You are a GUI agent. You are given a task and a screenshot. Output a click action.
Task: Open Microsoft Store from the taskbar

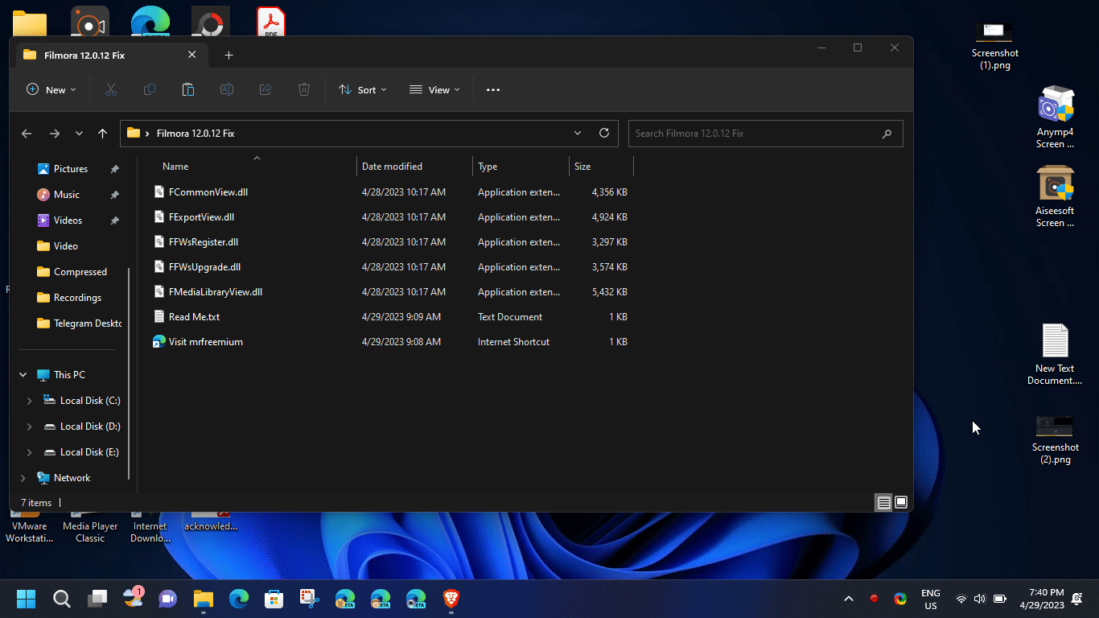point(274,599)
